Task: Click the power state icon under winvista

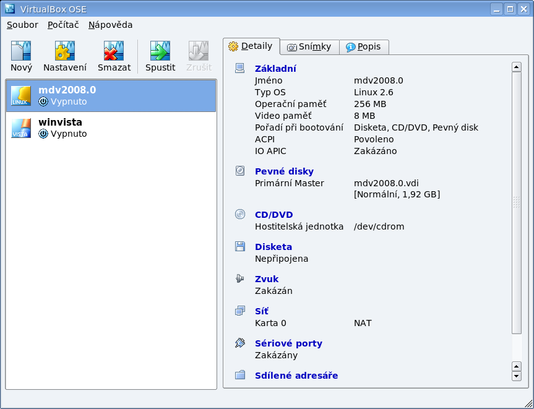Action: pyautogui.click(x=43, y=134)
